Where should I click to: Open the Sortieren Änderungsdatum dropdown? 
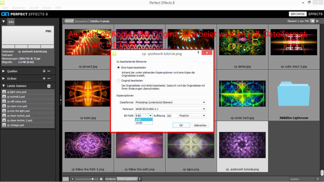(129, 179)
